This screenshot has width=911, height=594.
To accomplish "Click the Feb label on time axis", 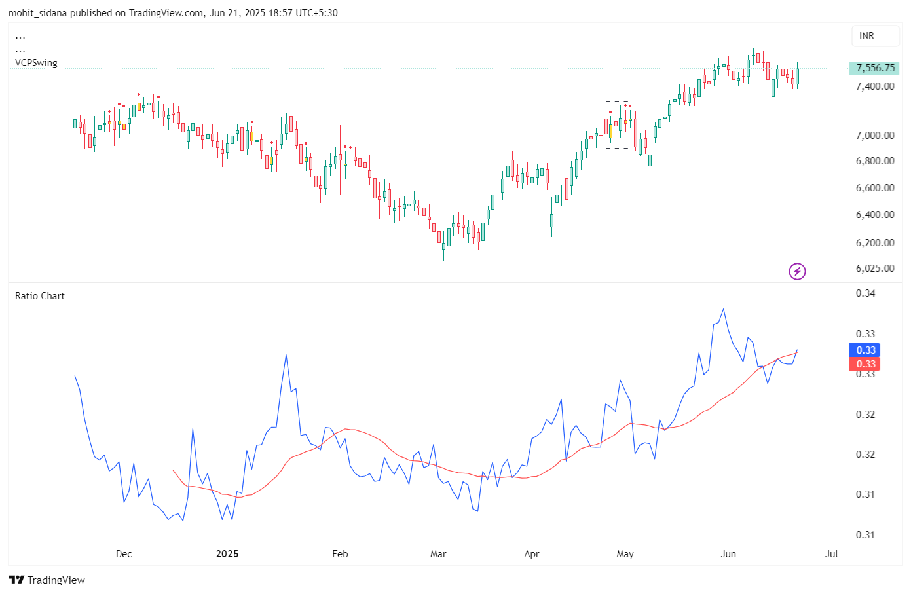I will point(340,554).
